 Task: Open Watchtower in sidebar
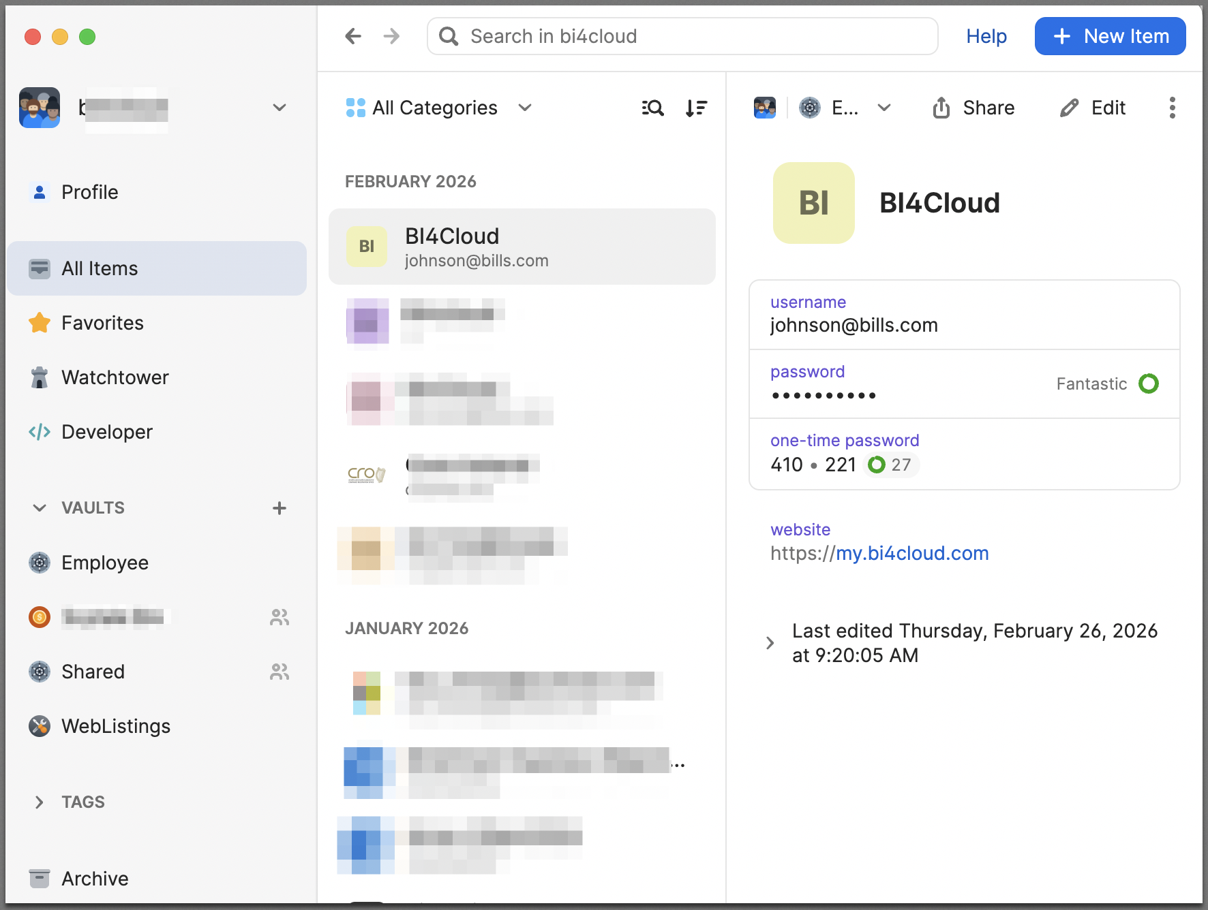[157, 377]
